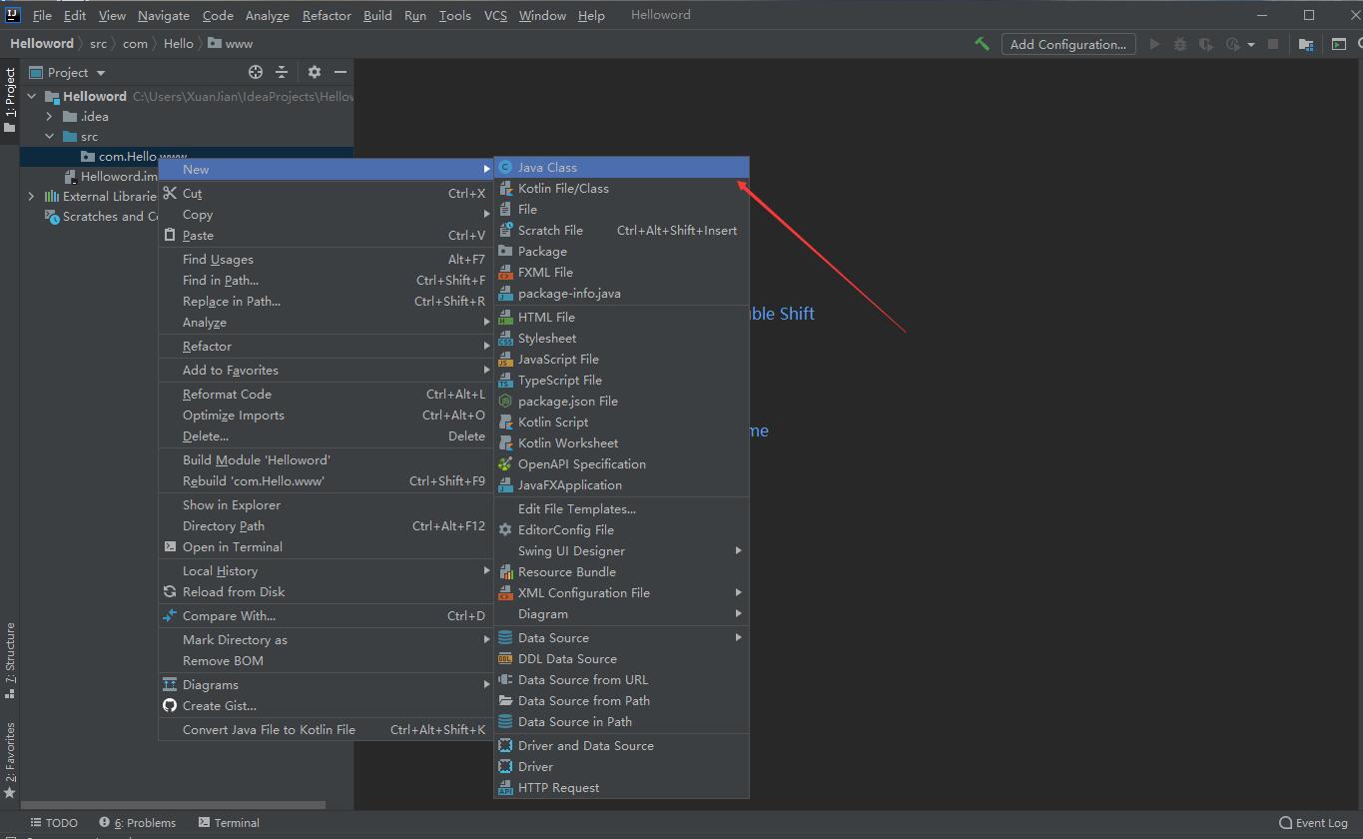
Task: Hide the Project panel with minimize icon
Action: [x=341, y=72]
